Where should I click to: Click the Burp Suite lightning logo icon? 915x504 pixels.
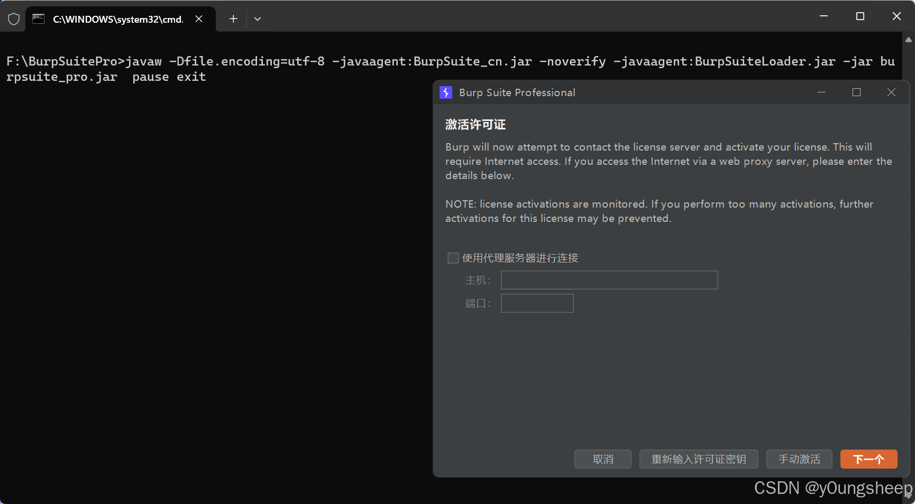click(446, 92)
